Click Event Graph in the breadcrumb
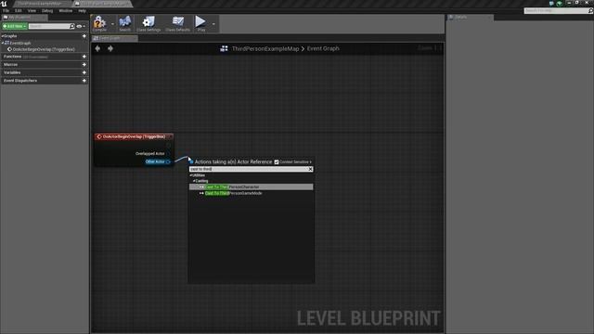 coord(323,48)
